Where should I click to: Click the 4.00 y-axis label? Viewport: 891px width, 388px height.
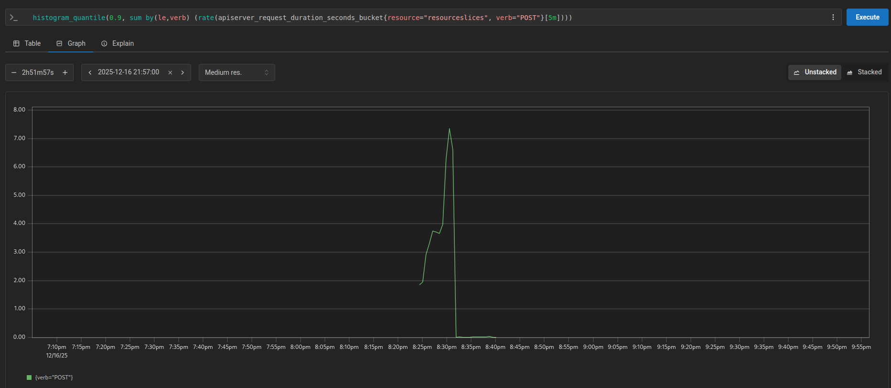(20, 223)
